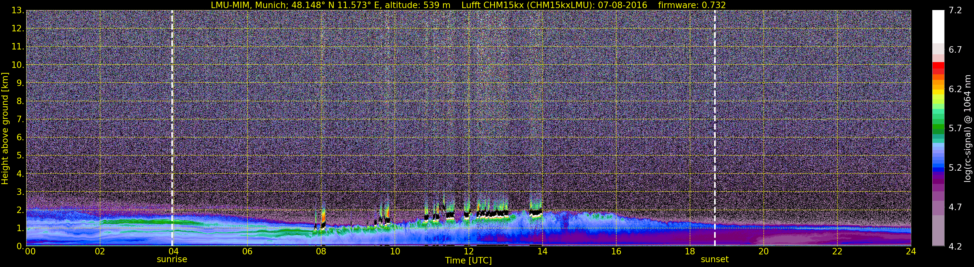Click the date '07-08-2016' in the title

coord(622,5)
